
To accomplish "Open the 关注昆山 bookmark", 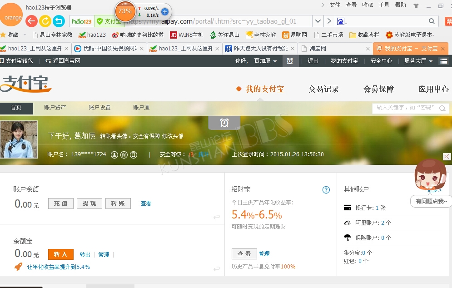I will 225,35.
